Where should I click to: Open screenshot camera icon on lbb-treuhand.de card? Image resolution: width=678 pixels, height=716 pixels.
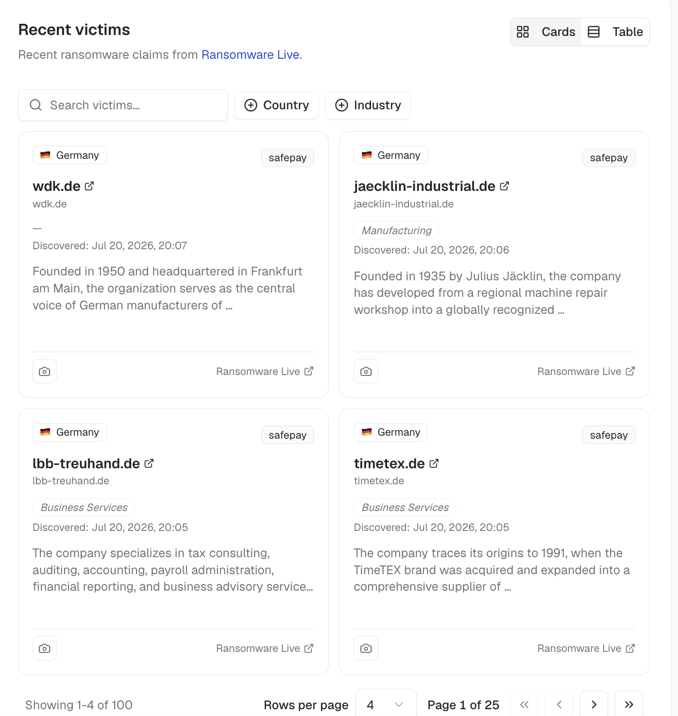(45, 648)
